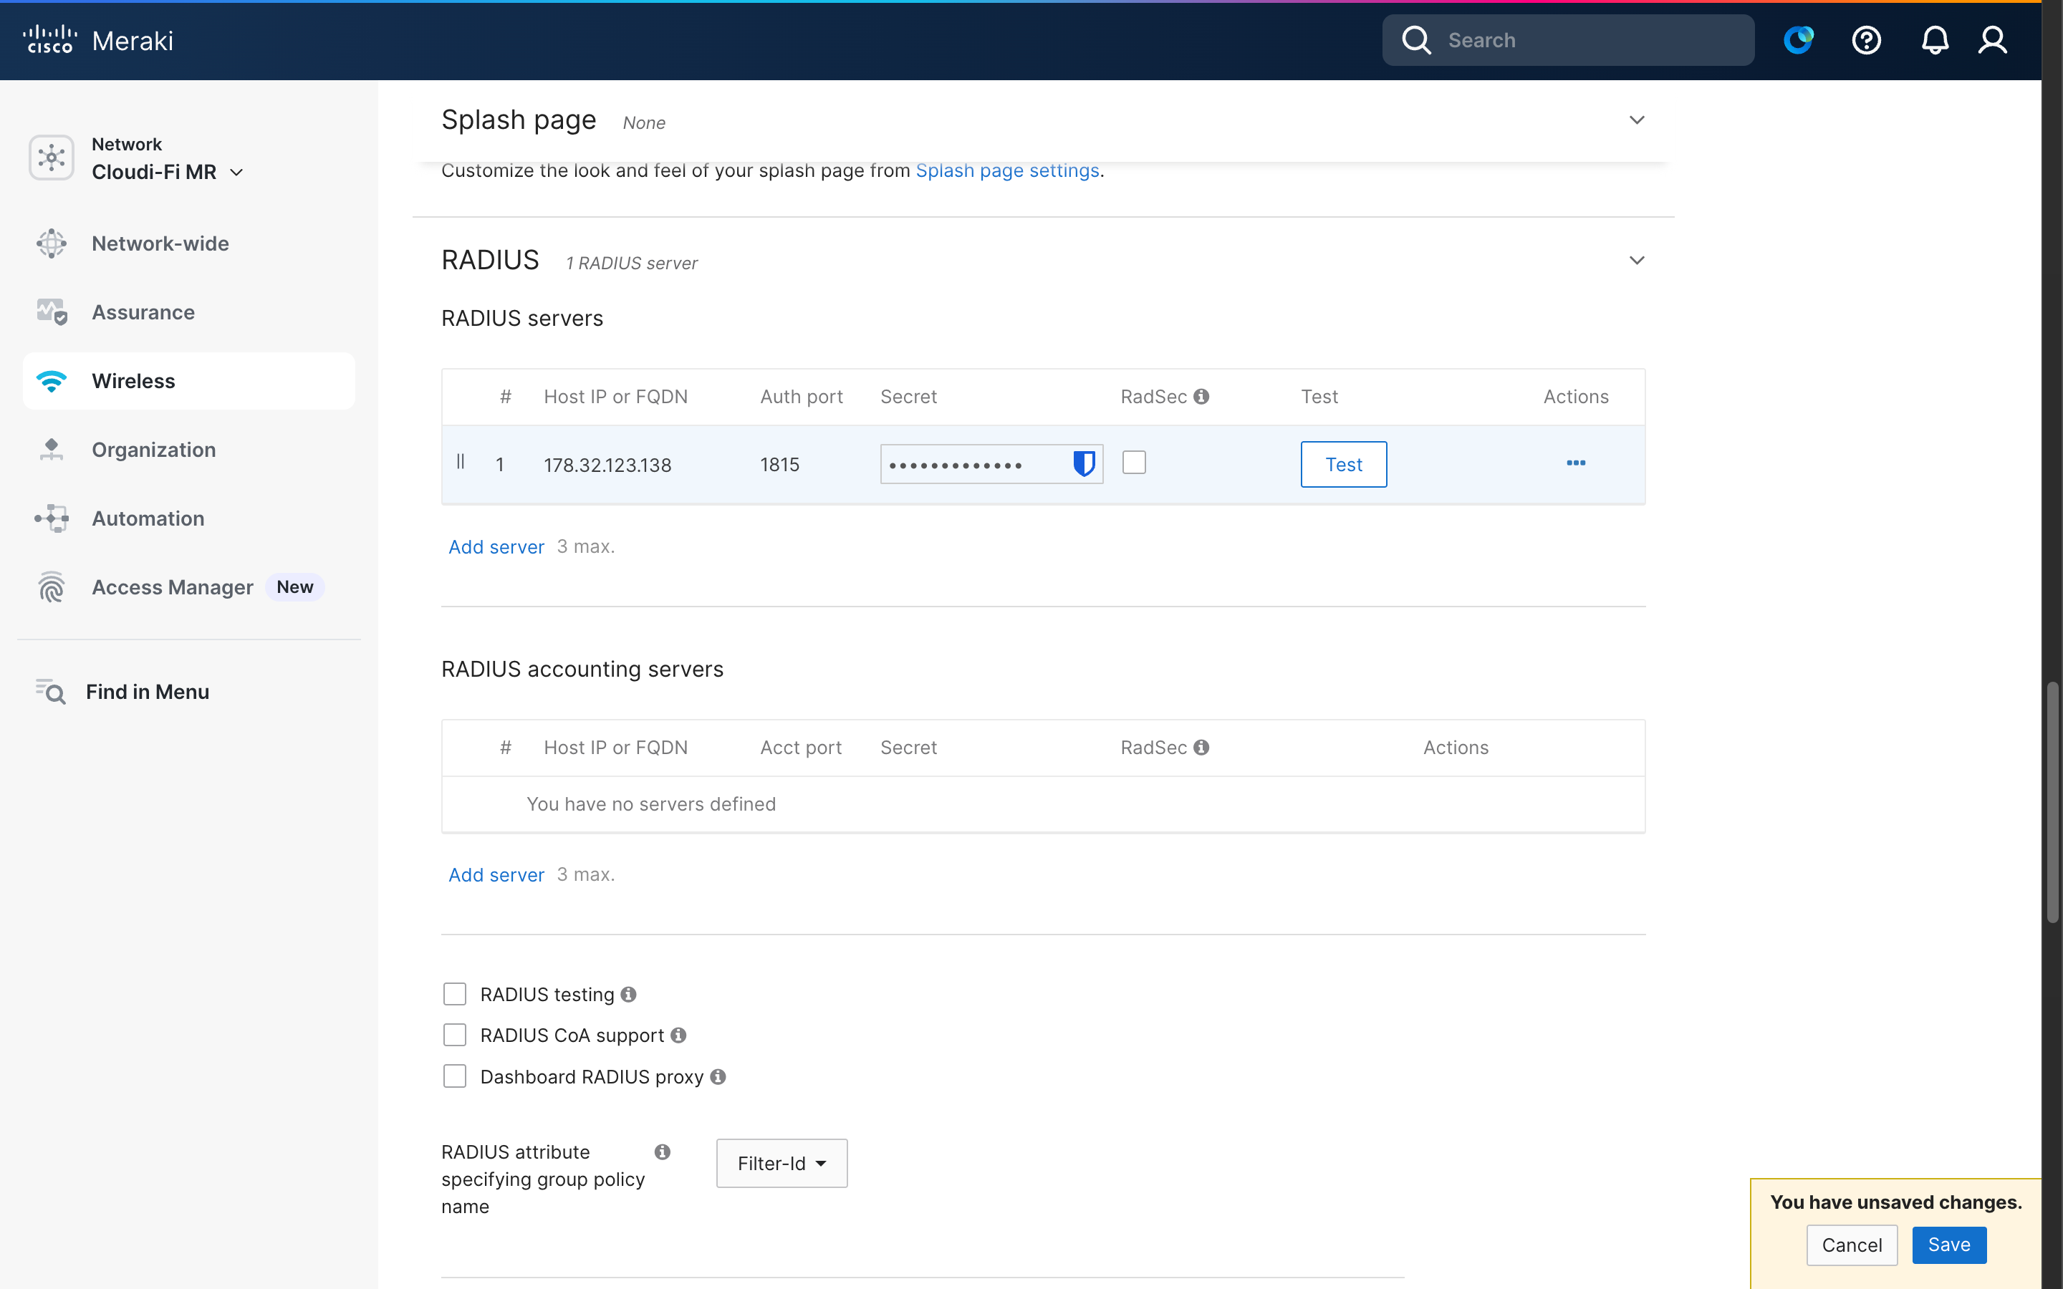Check RadSec for RADIUS server 1
The image size is (2063, 1289).
pyautogui.click(x=1134, y=461)
